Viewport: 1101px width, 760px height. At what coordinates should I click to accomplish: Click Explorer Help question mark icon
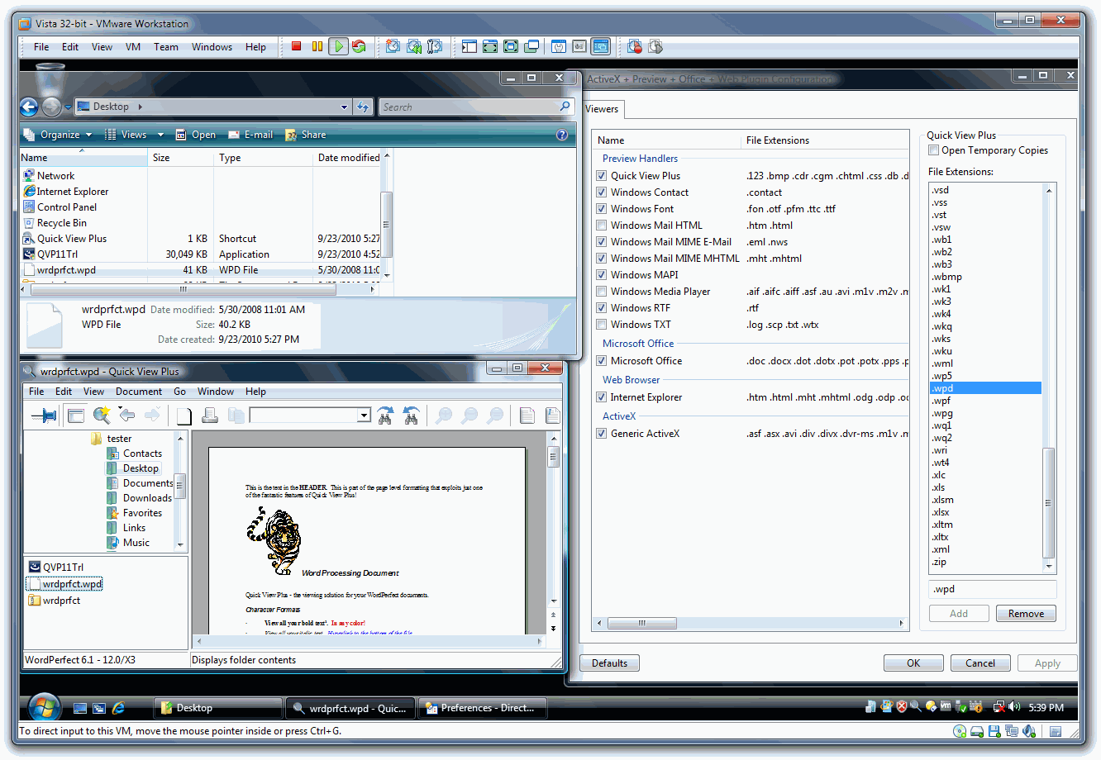coord(562,135)
